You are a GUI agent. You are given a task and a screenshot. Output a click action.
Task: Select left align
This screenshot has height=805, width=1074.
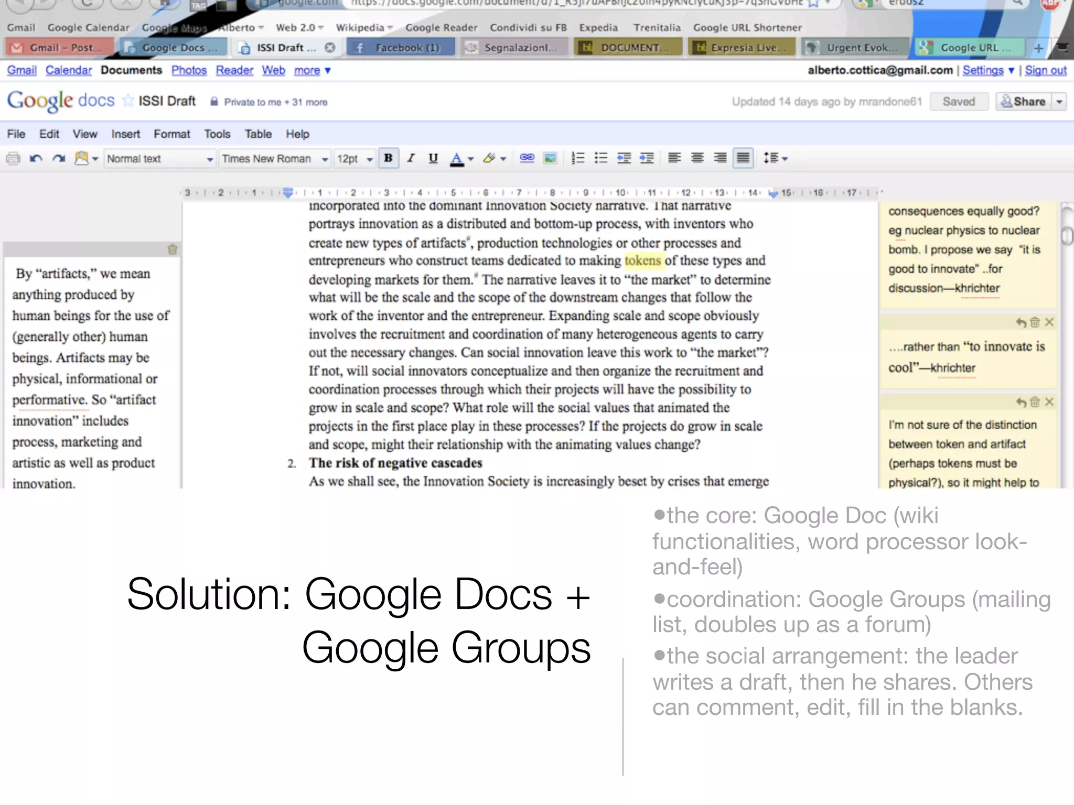(674, 158)
